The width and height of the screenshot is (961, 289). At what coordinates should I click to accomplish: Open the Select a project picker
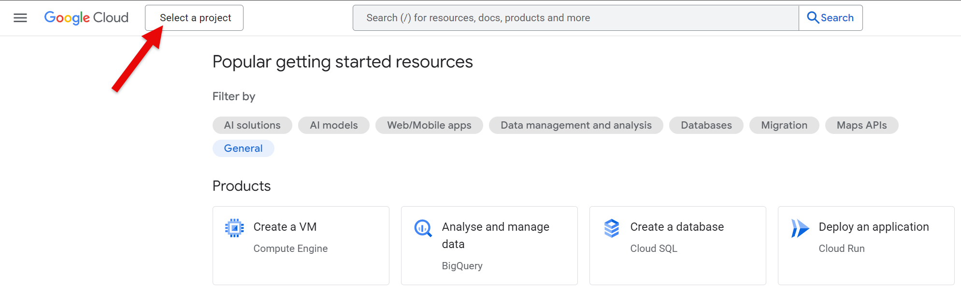tap(194, 18)
